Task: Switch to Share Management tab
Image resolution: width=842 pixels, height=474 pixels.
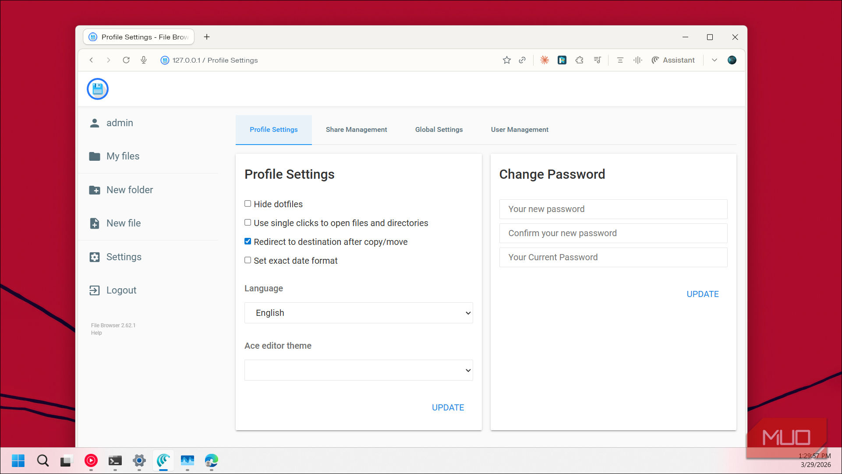Action: point(357,130)
